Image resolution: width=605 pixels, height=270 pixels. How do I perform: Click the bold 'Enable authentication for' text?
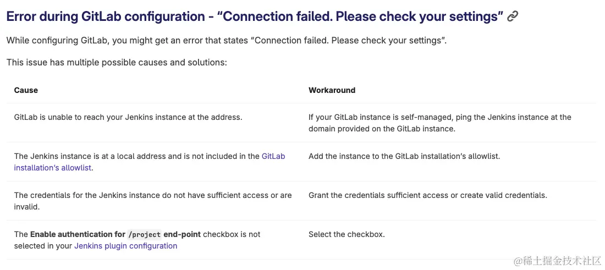(x=78, y=234)
